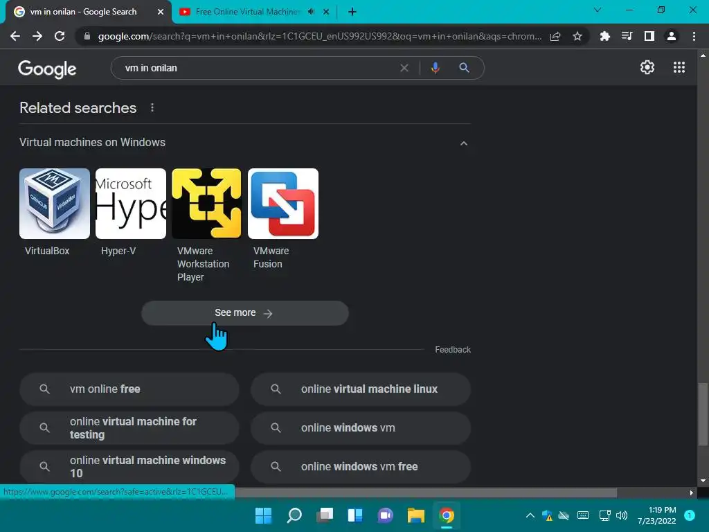Switch to vm in onilan Google Search tab
The height and width of the screenshot is (532, 709).
coord(84,12)
